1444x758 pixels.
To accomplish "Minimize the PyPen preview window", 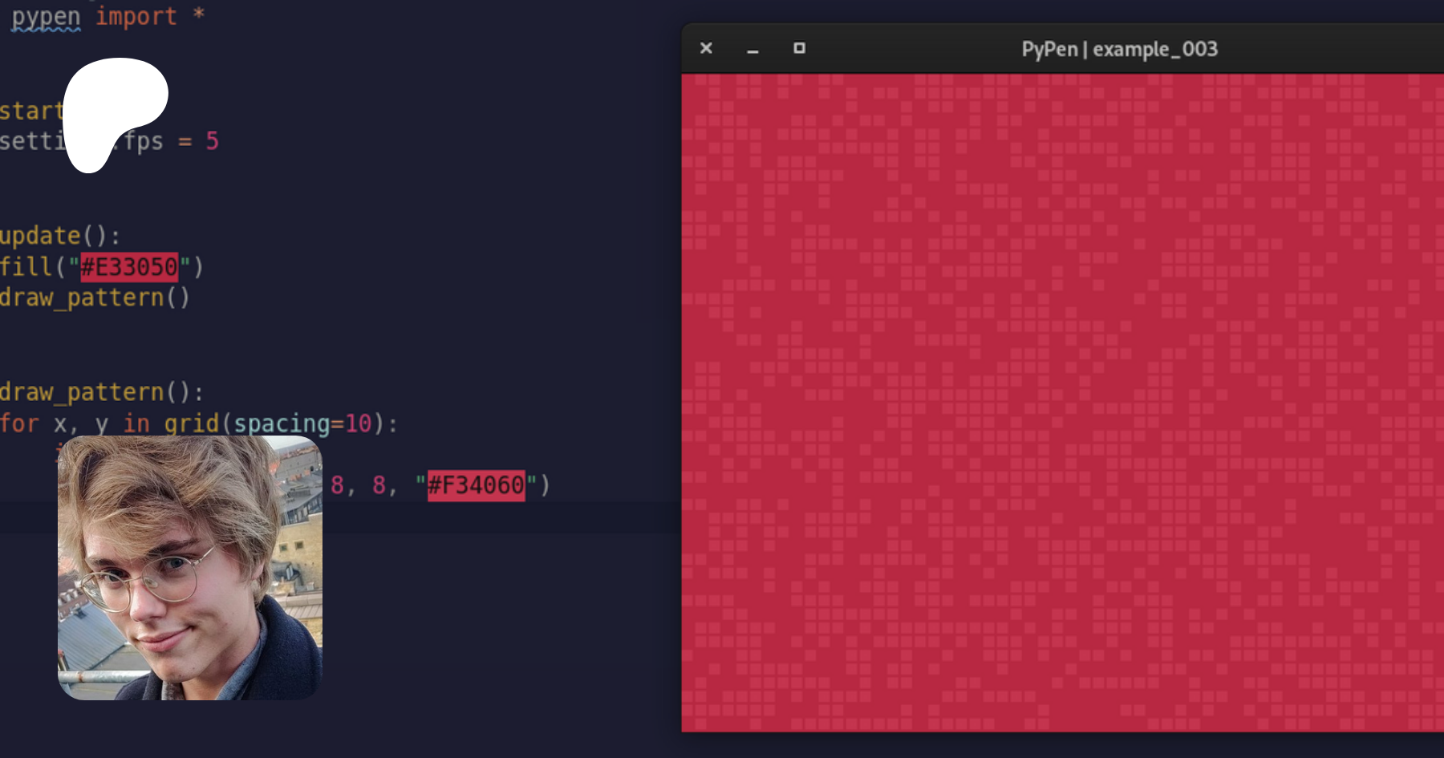I will (752, 50).
